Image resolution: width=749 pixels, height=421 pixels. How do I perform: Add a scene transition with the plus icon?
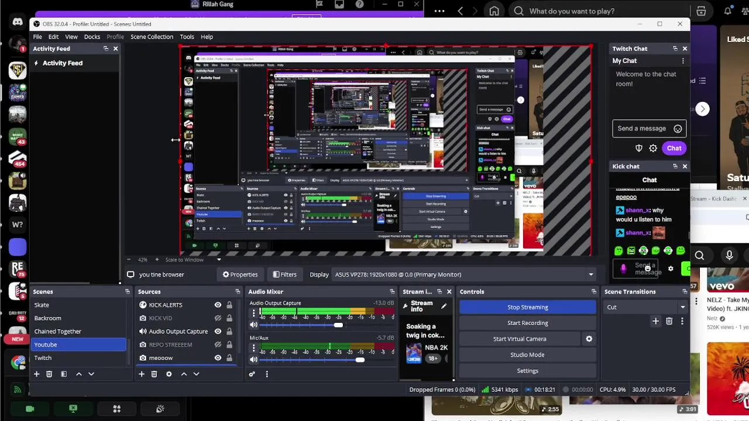pyautogui.click(x=656, y=321)
